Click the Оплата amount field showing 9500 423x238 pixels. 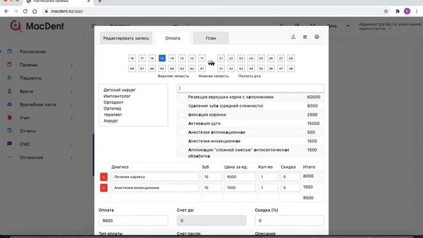134,220
